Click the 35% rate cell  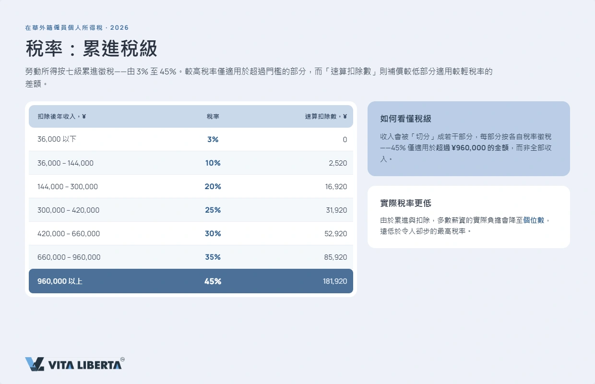[x=213, y=257]
